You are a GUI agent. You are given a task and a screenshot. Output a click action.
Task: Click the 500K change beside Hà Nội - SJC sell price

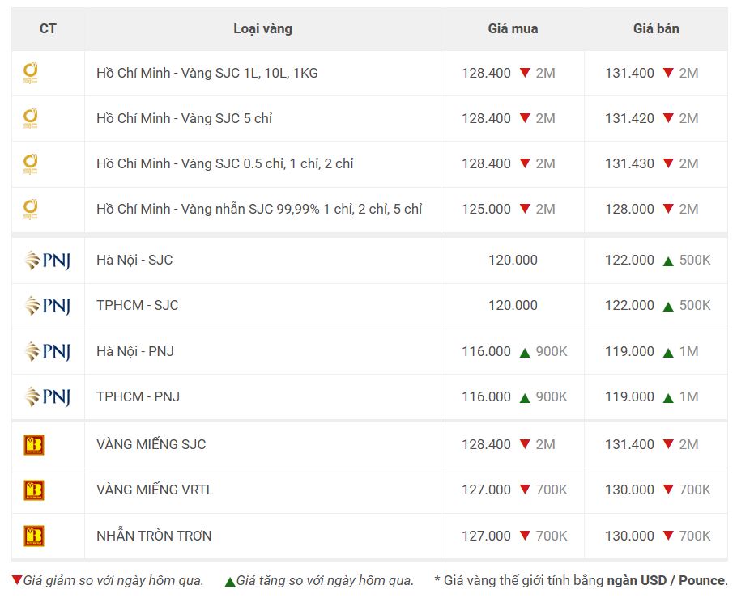click(x=695, y=261)
